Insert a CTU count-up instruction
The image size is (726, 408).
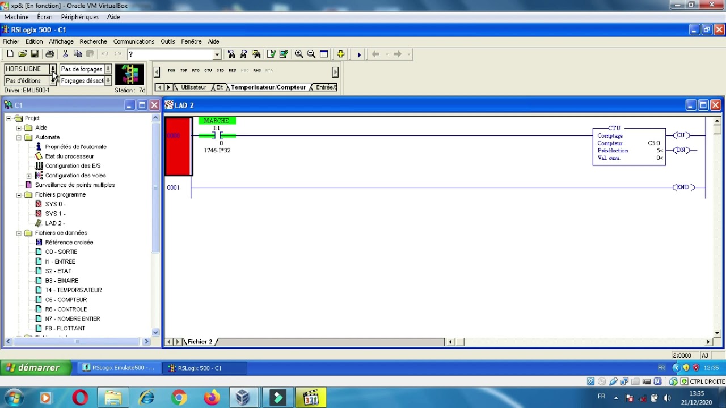coord(208,70)
